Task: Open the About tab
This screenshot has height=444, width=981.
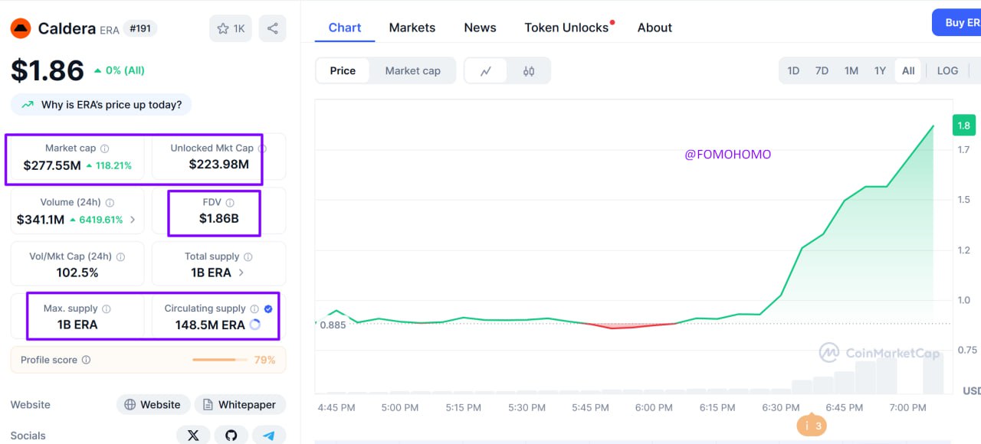Action: coord(655,28)
